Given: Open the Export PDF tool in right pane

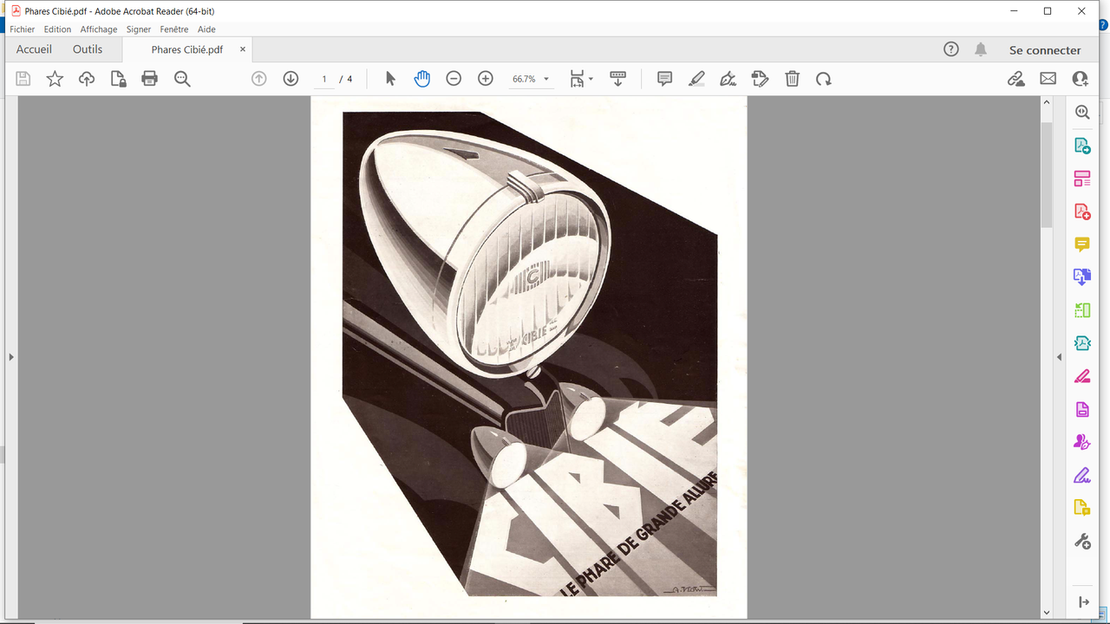Looking at the screenshot, I should pyautogui.click(x=1082, y=146).
